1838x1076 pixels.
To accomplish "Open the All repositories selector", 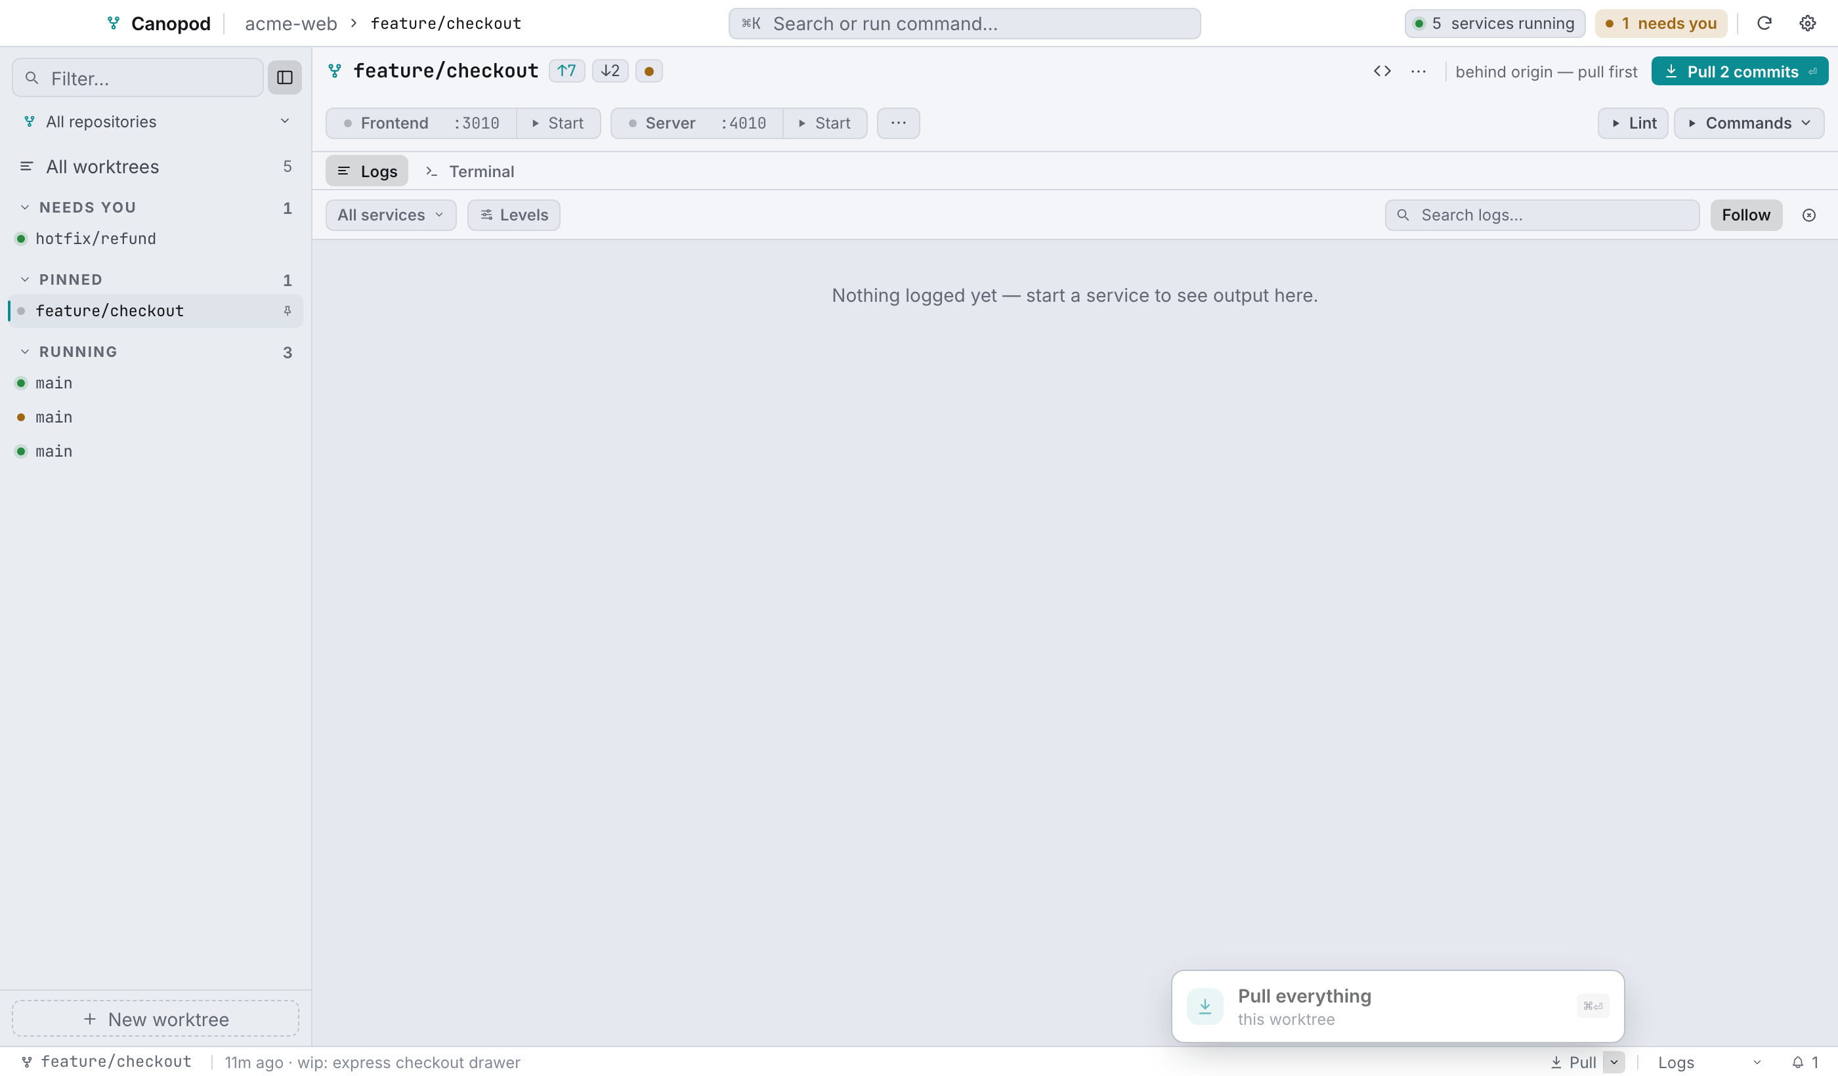I will [156, 122].
